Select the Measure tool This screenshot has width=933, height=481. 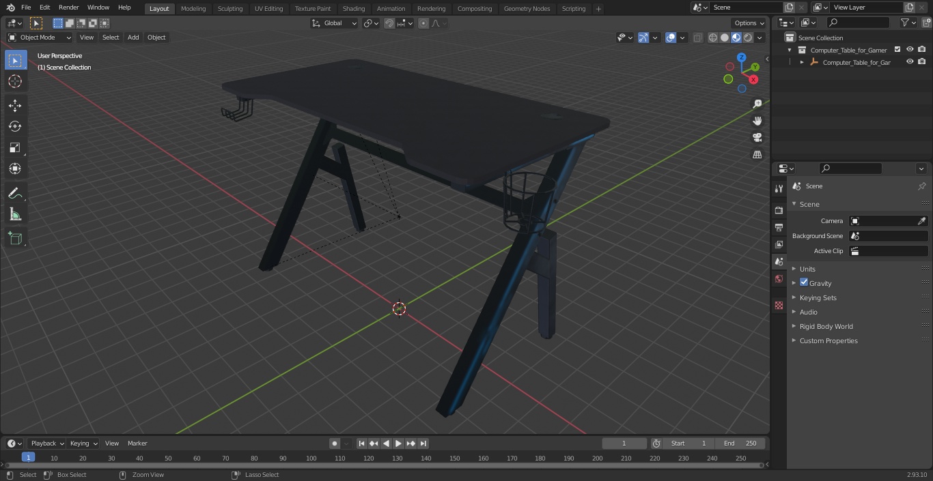[15, 214]
